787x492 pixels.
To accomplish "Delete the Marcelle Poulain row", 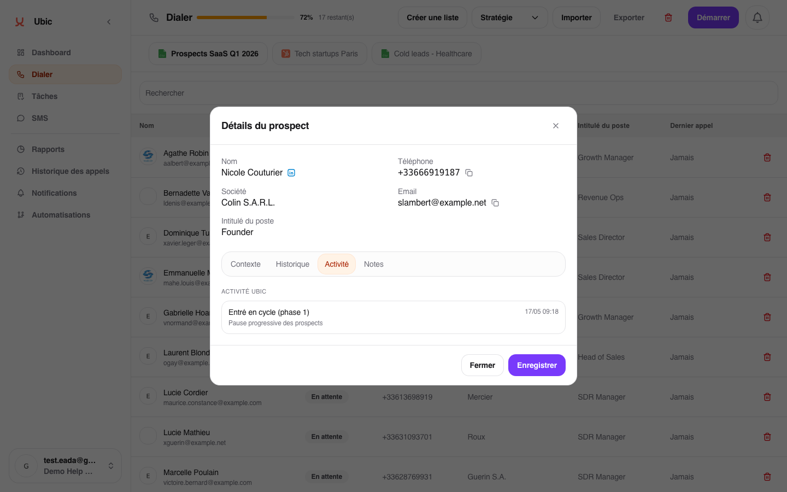I will click(x=767, y=477).
